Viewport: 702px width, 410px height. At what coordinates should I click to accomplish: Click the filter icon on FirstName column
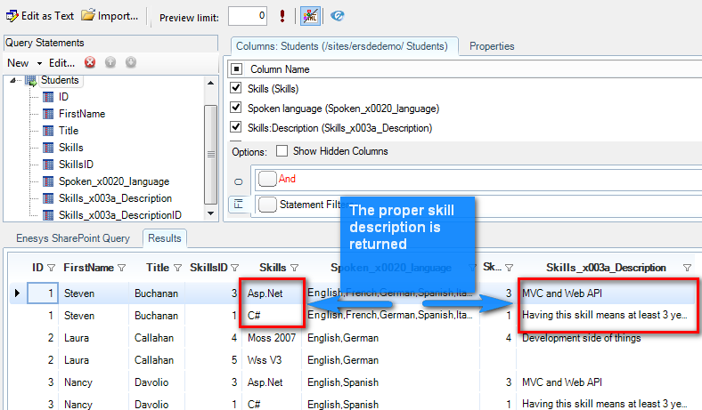click(x=121, y=268)
